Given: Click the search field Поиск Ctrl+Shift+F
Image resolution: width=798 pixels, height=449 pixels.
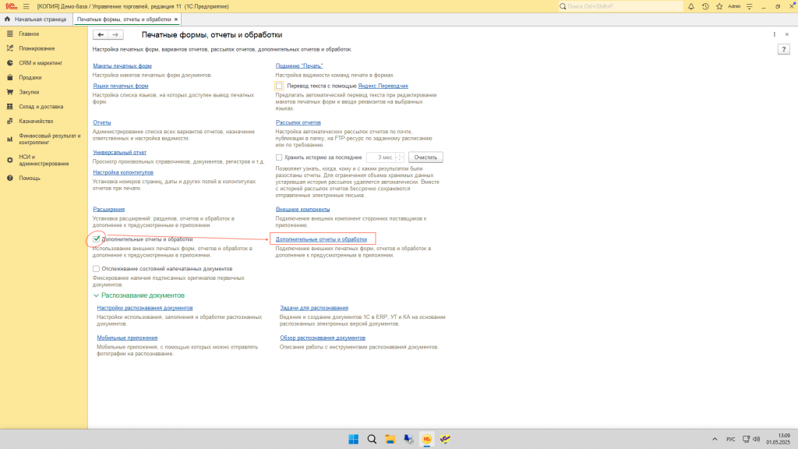Looking at the screenshot, I should 620,6.
